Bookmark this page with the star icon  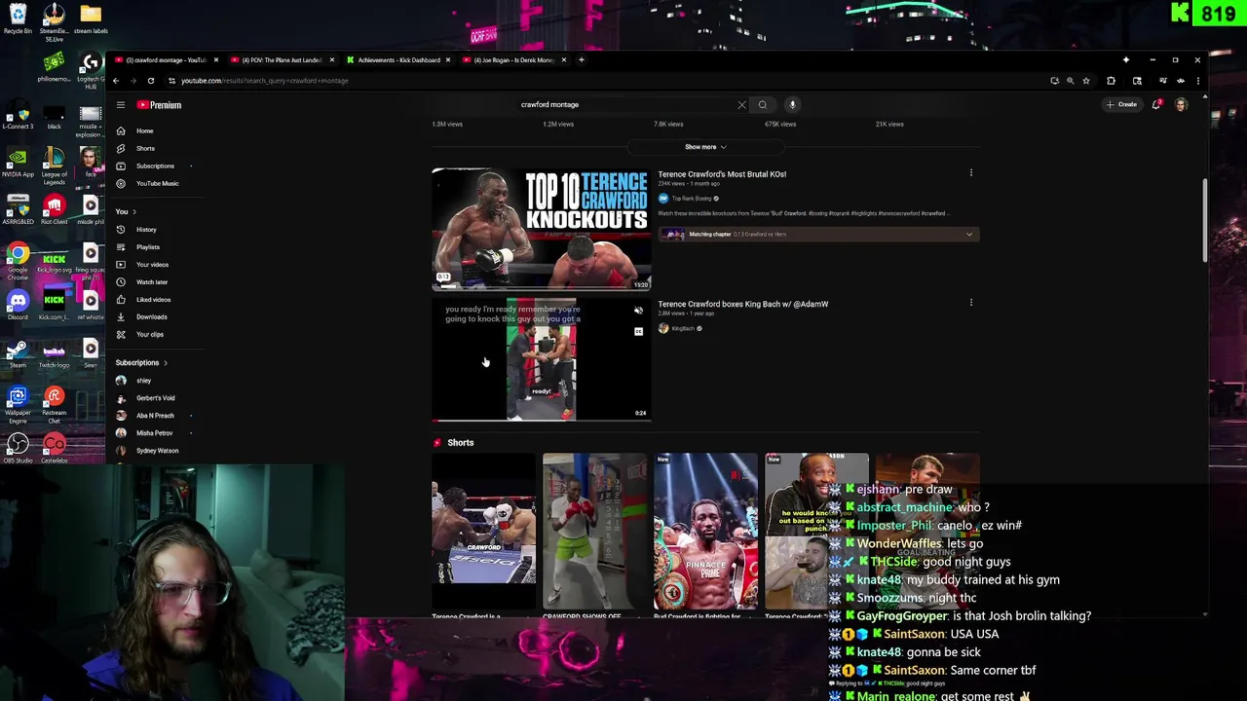[1086, 81]
